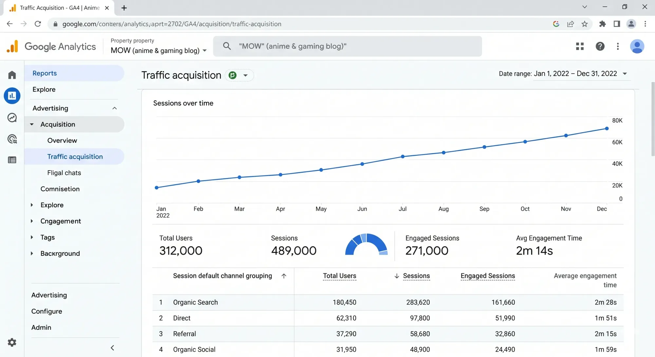This screenshot has width=655, height=357.
Task: Click the Help question mark icon
Action: (600, 46)
